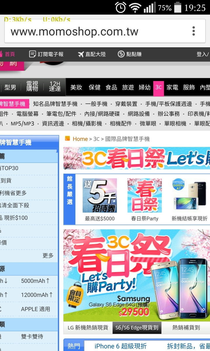
Task: Open 知名品牌智慧手機 subcategory
Action: (55, 104)
